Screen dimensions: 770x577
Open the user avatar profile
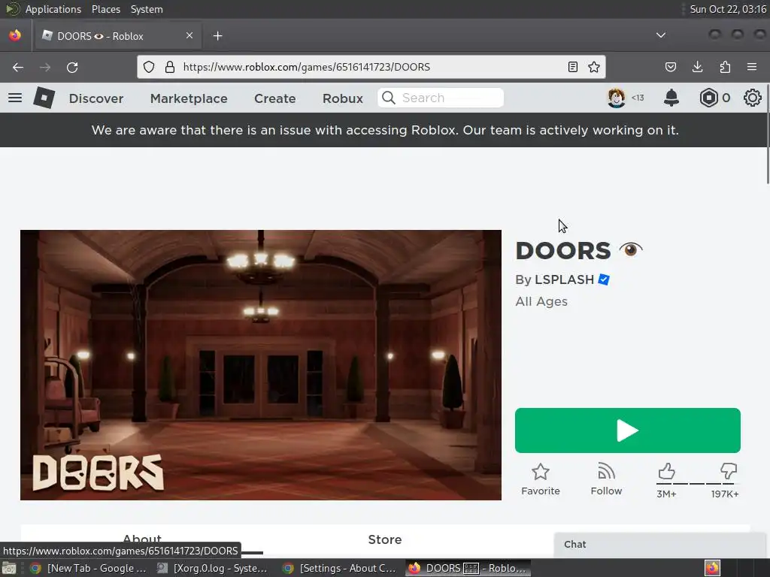[617, 98]
